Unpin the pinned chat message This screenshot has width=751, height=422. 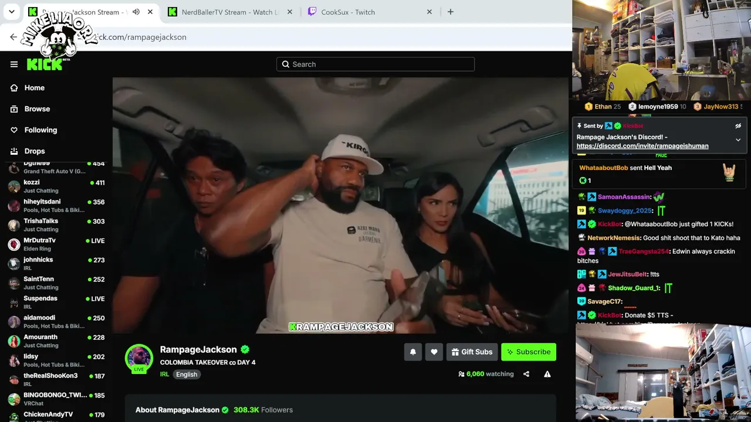pos(738,126)
